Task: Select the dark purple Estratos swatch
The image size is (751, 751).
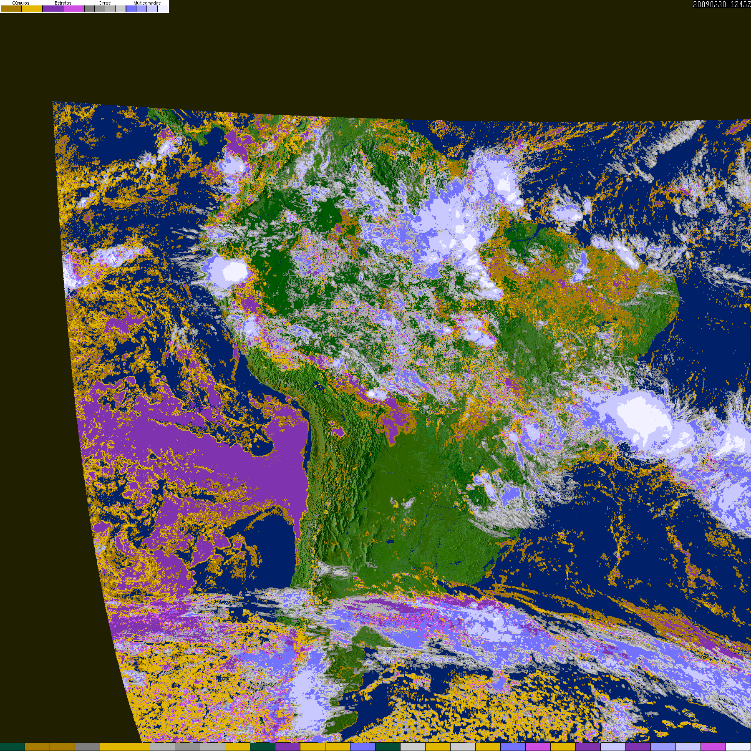Action: click(53, 9)
